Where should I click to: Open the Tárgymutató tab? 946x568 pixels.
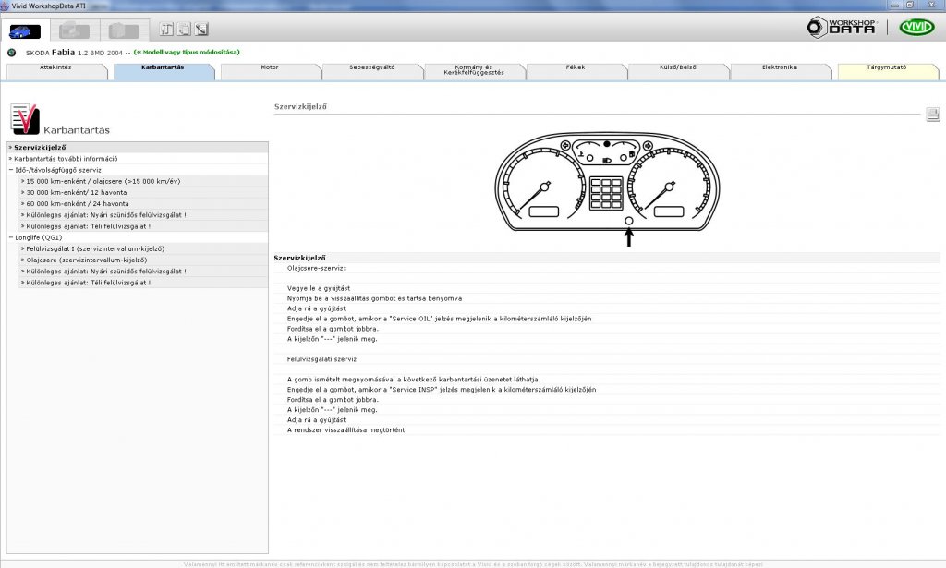886,71
